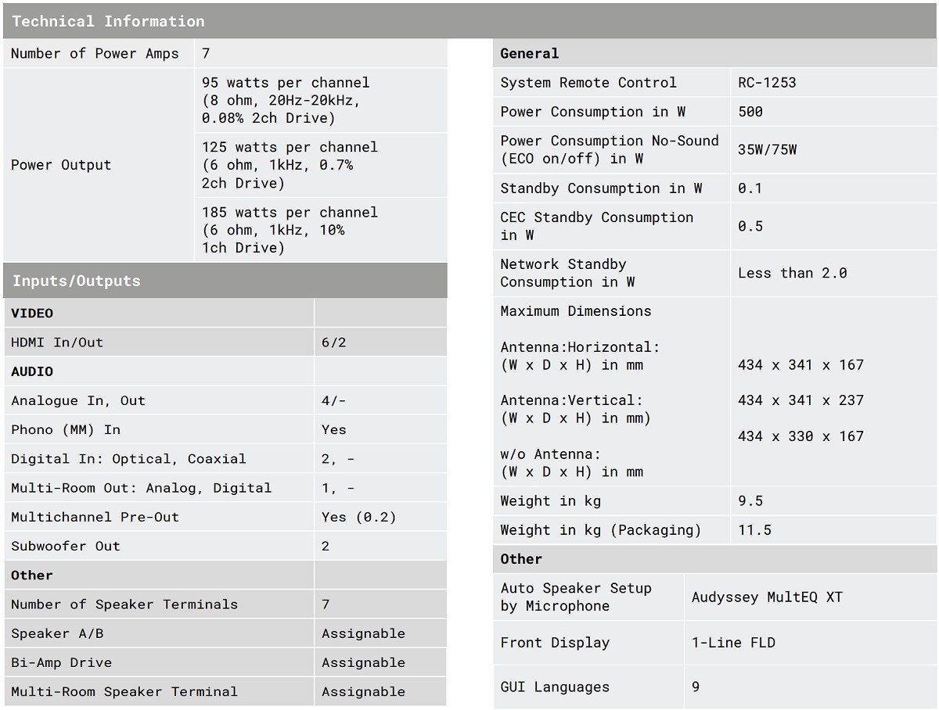Viewport: 939px width, 710px height.
Task: Select the 35W/75W power consumption value
Action: [767, 149]
